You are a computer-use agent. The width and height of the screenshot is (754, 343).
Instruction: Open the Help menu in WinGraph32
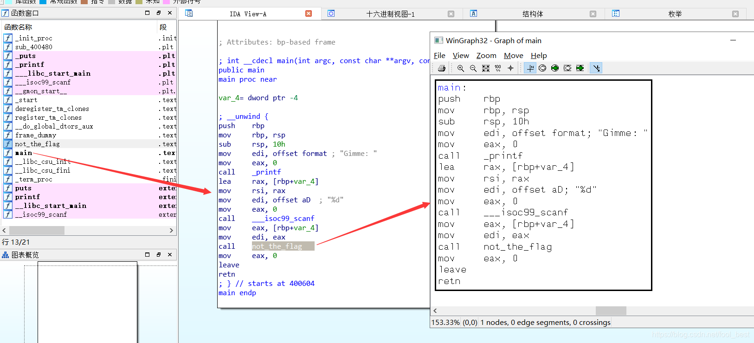539,56
